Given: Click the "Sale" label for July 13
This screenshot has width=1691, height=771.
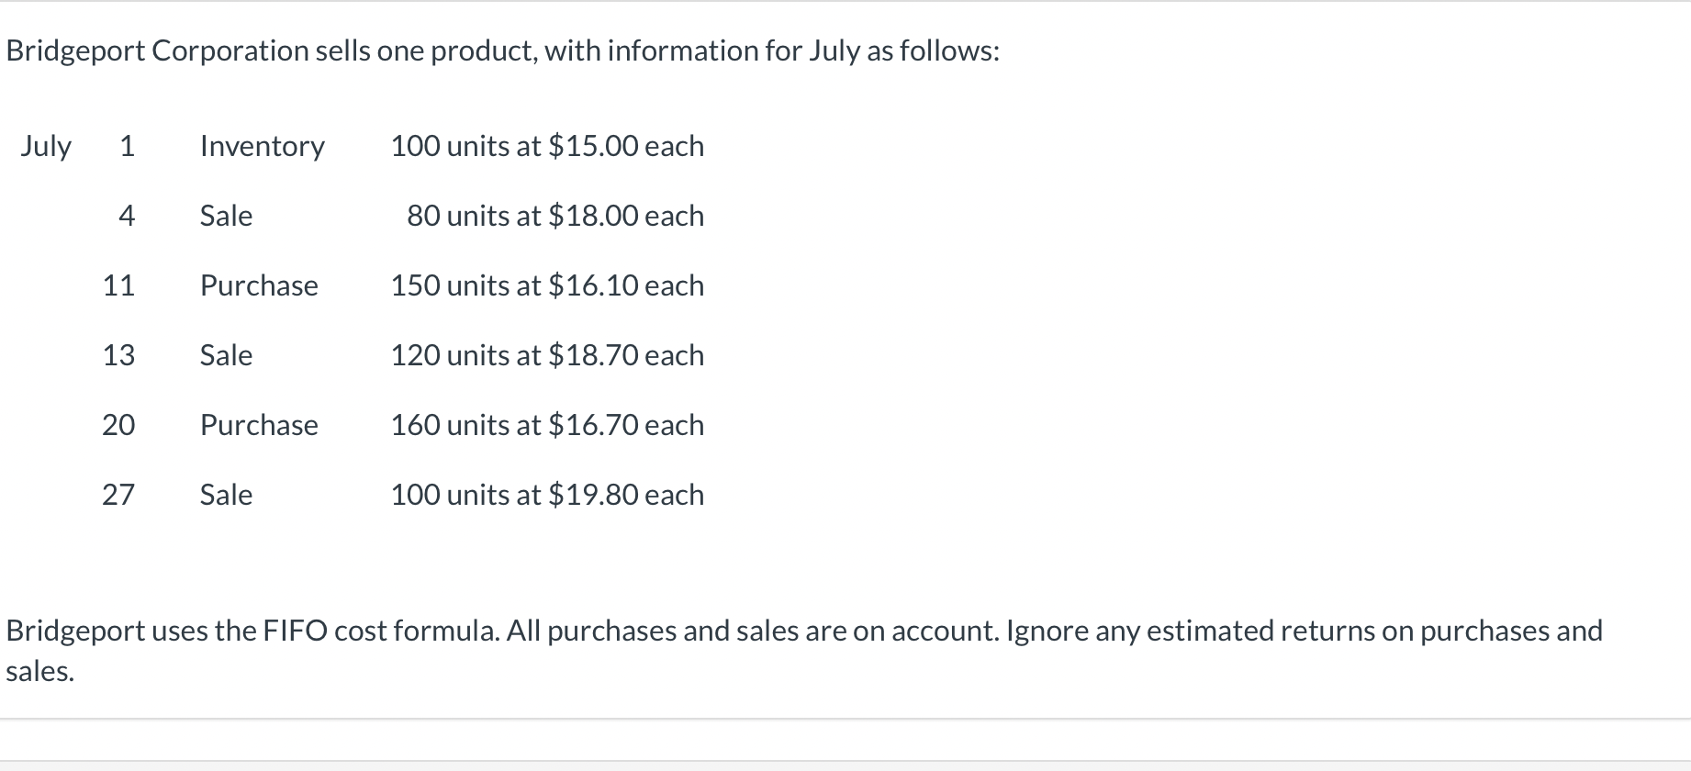Looking at the screenshot, I should (226, 355).
